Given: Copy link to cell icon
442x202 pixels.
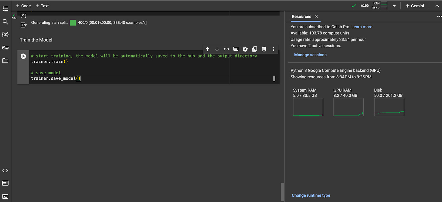Looking at the screenshot, I should click(226, 49).
